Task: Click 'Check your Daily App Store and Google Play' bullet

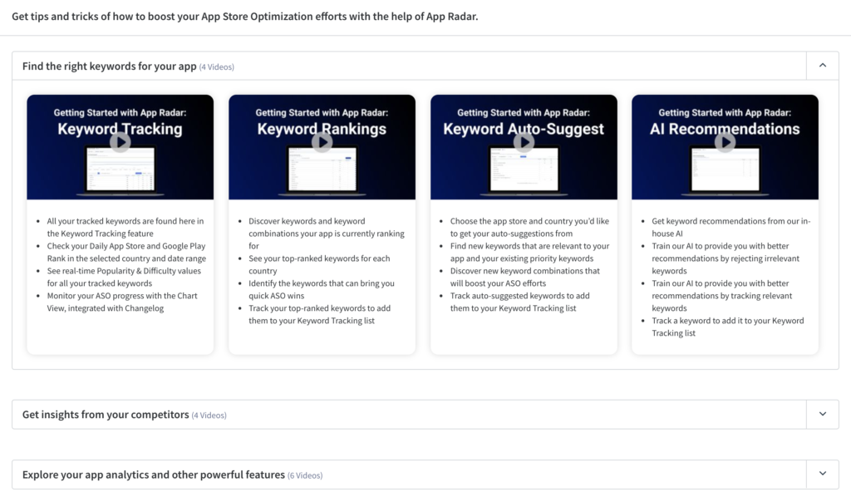Action: [126, 253]
